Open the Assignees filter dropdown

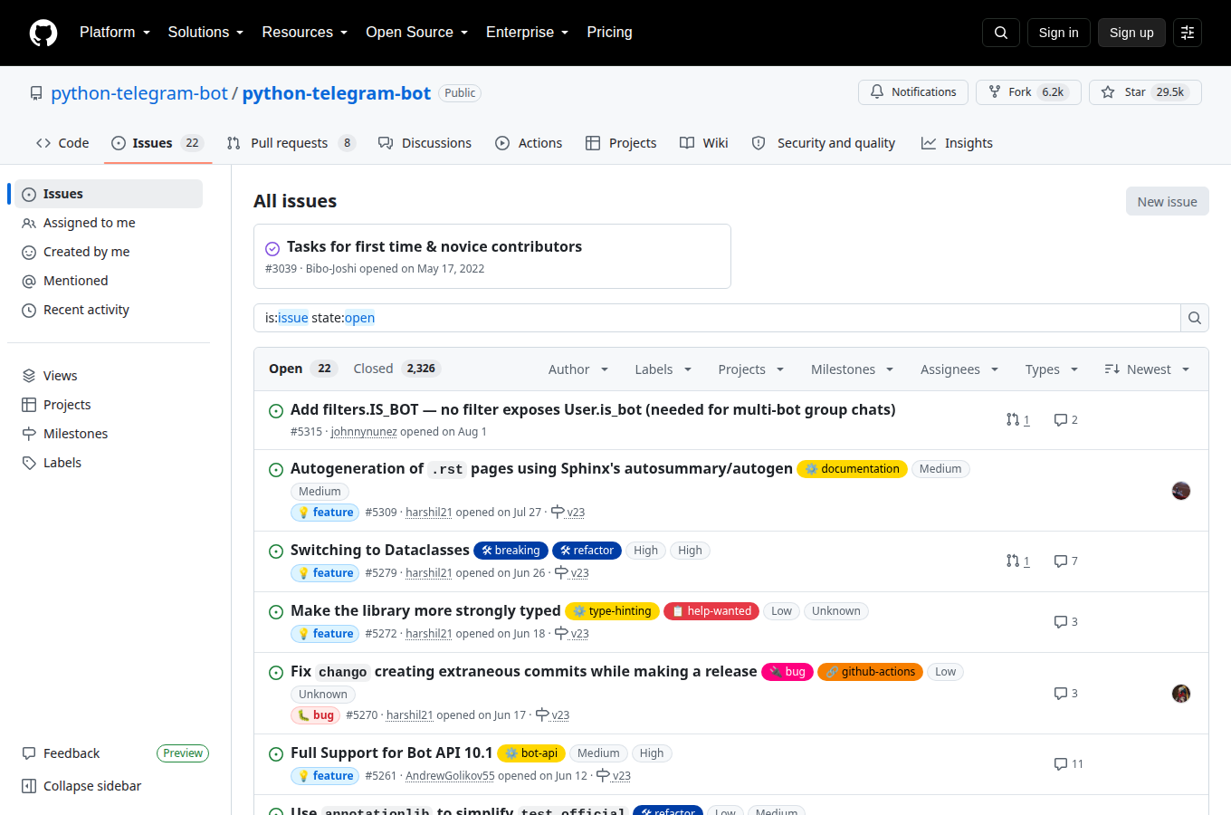click(x=959, y=369)
